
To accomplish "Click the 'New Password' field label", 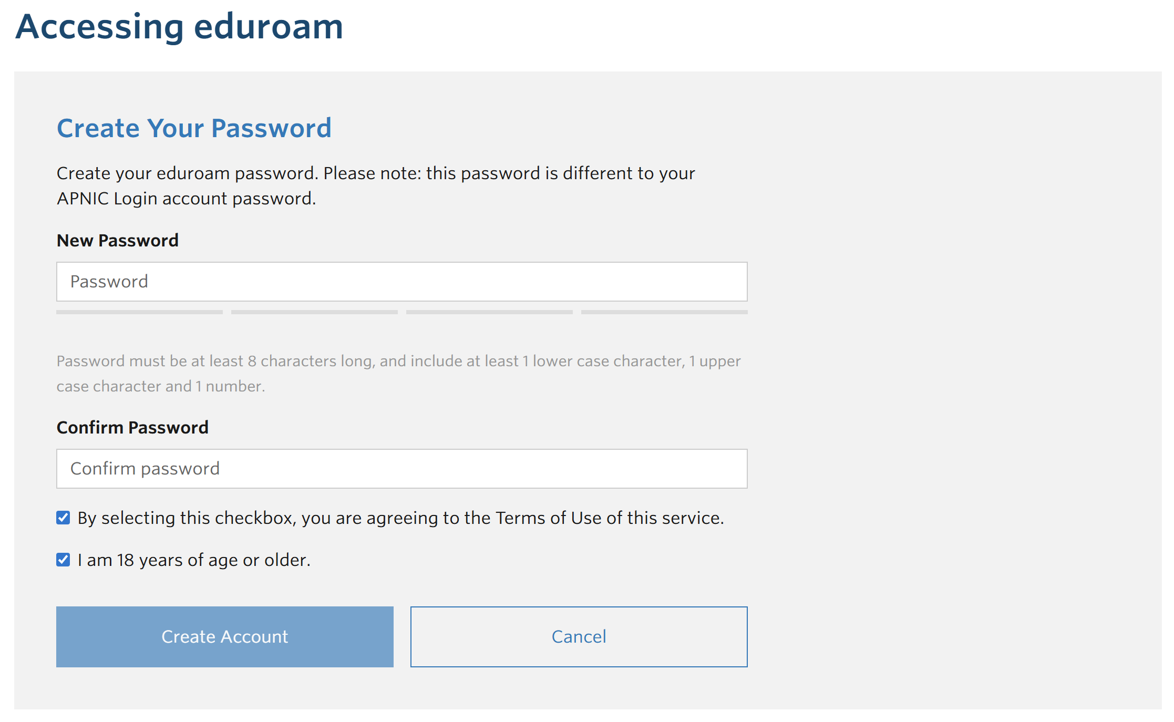I will (x=117, y=240).
